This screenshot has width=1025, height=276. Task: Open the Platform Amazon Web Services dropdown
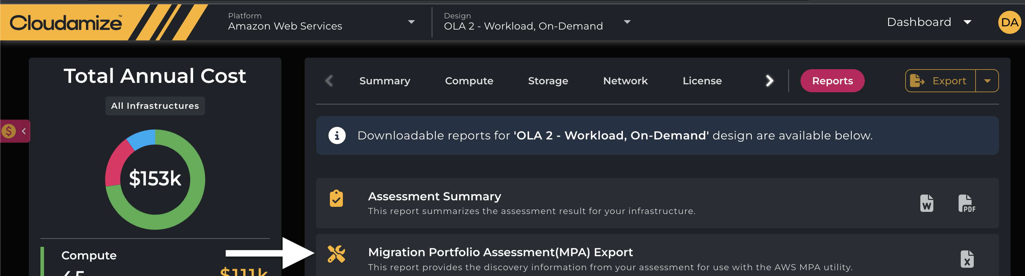click(x=322, y=22)
